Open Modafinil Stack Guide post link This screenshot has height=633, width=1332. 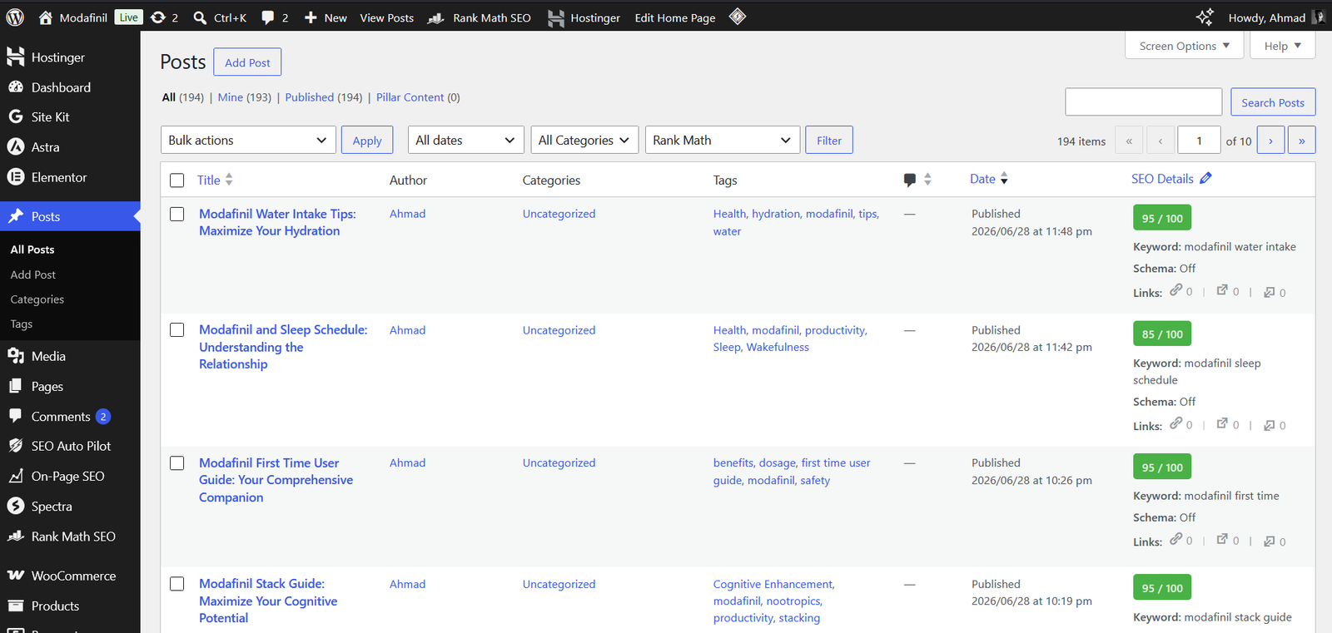click(268, 601)
